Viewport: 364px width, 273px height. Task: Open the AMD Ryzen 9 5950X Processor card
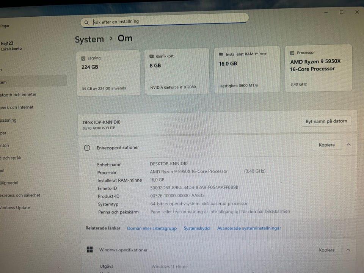point(318,68)
